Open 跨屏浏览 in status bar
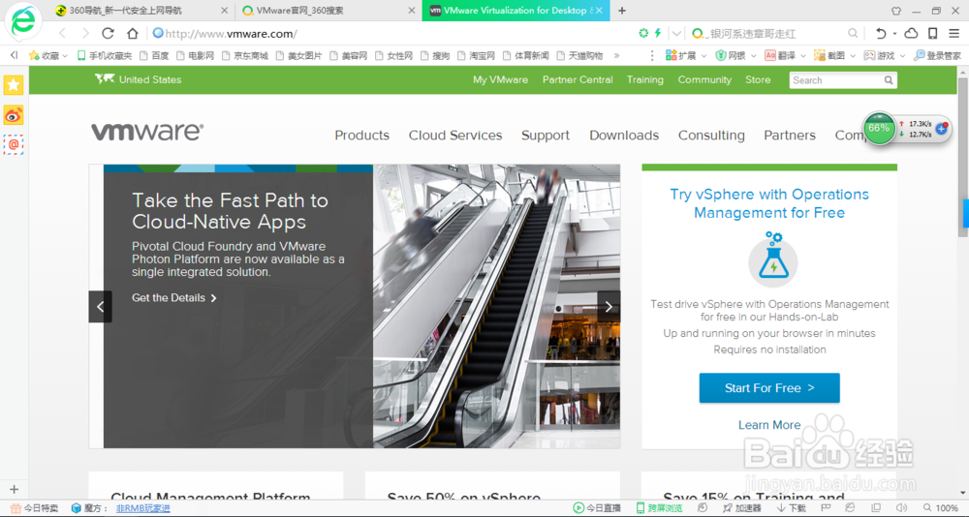This screenshot has height=517, width=969. click(x=659, y=507)
